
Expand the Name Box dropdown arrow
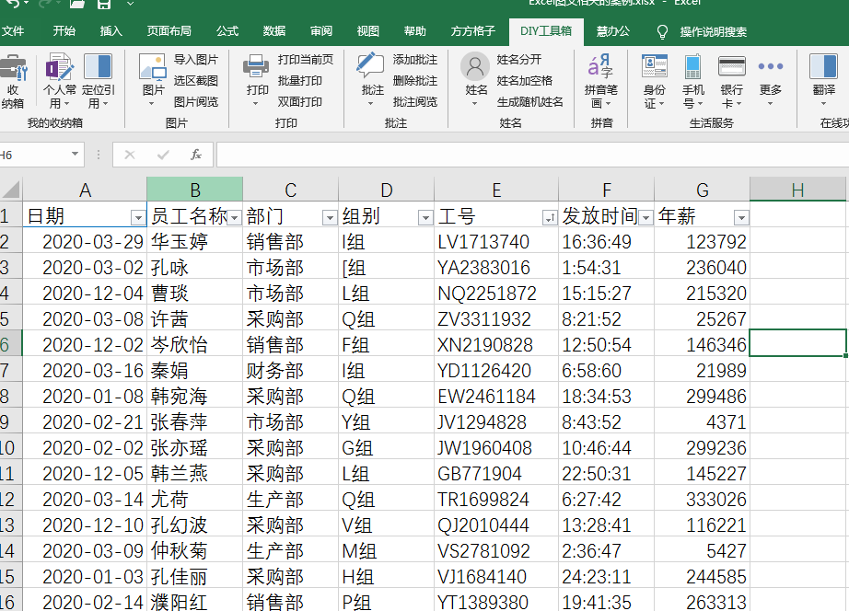(x=76, y=155)
